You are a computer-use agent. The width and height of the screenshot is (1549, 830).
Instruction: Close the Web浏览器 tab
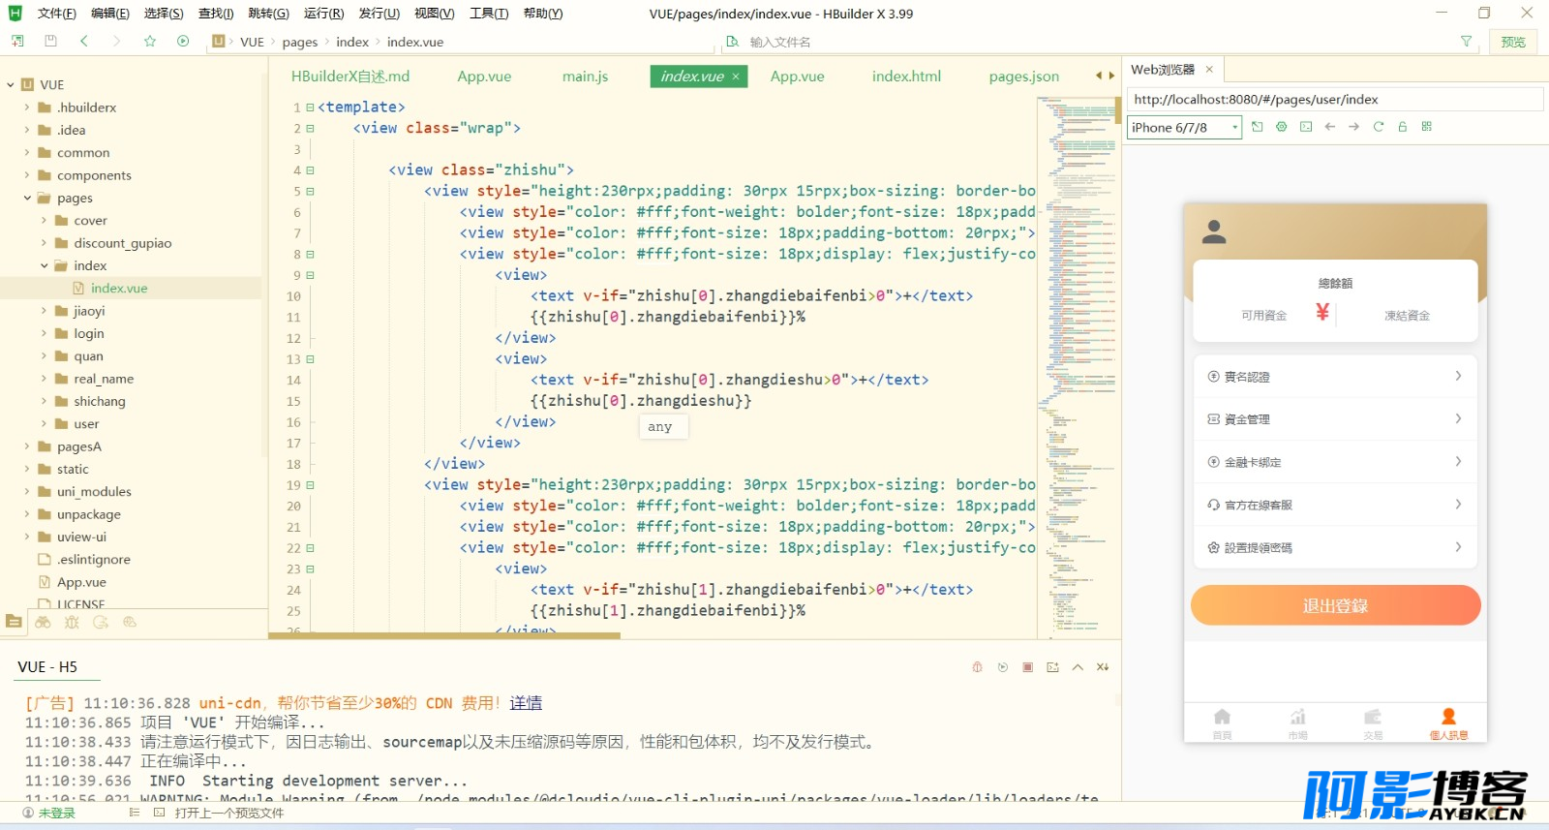[1209, 70]
